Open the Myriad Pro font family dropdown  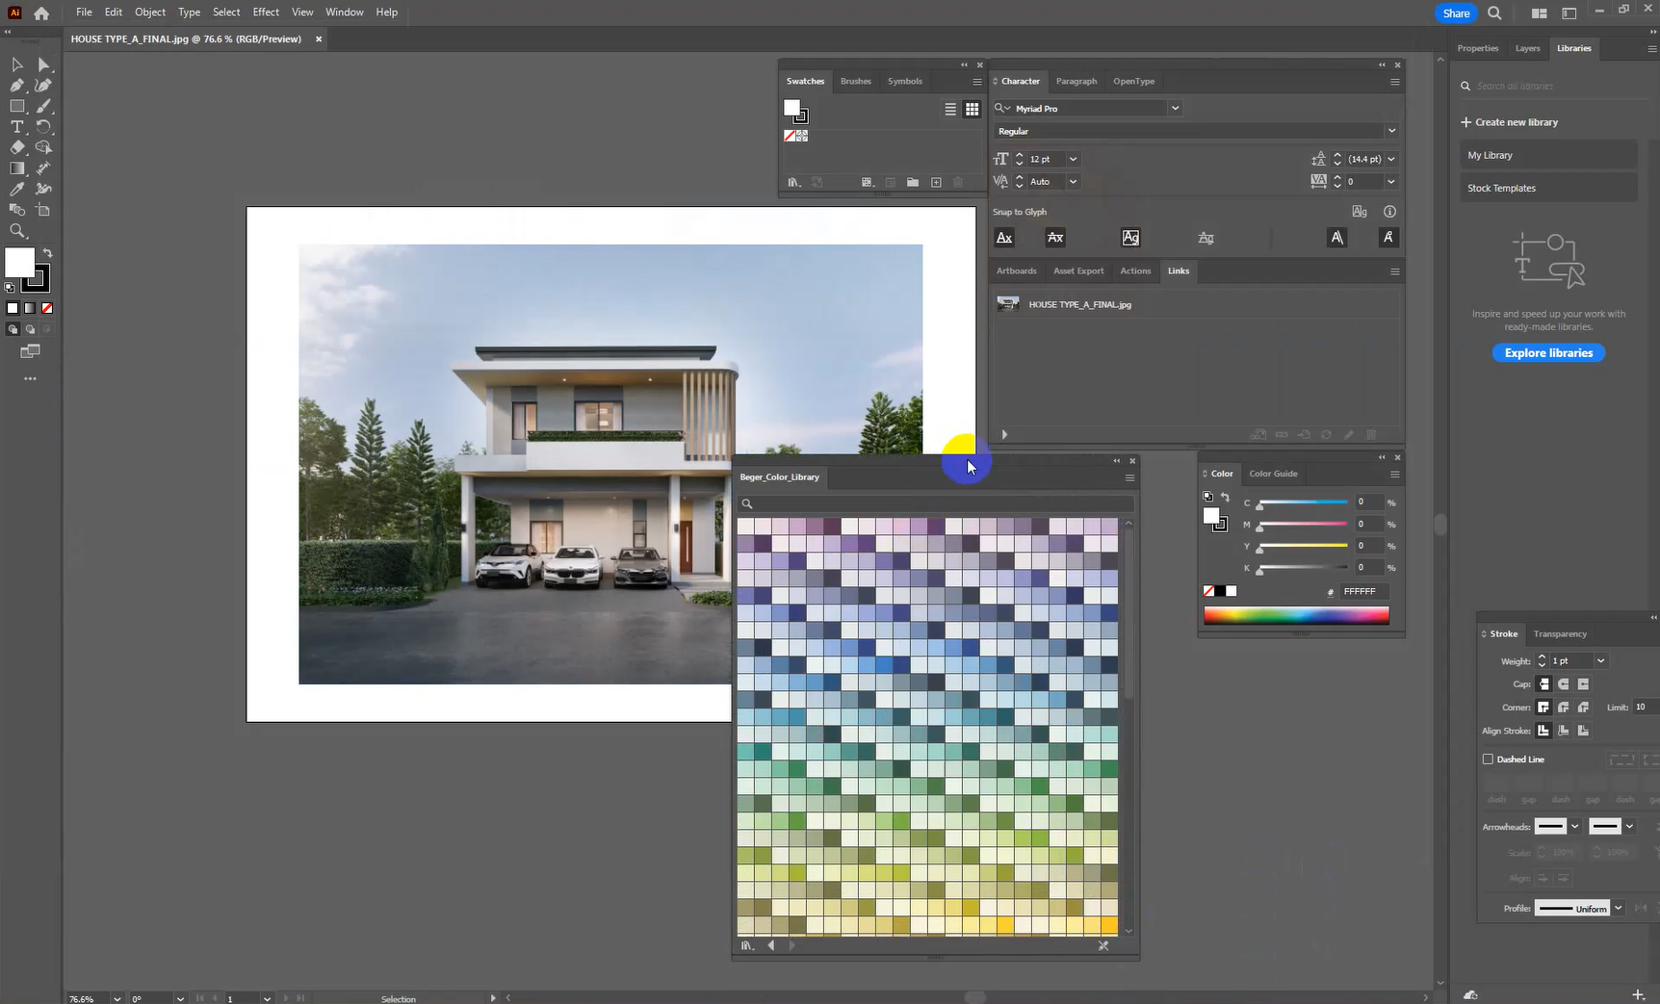(1175, 109)
